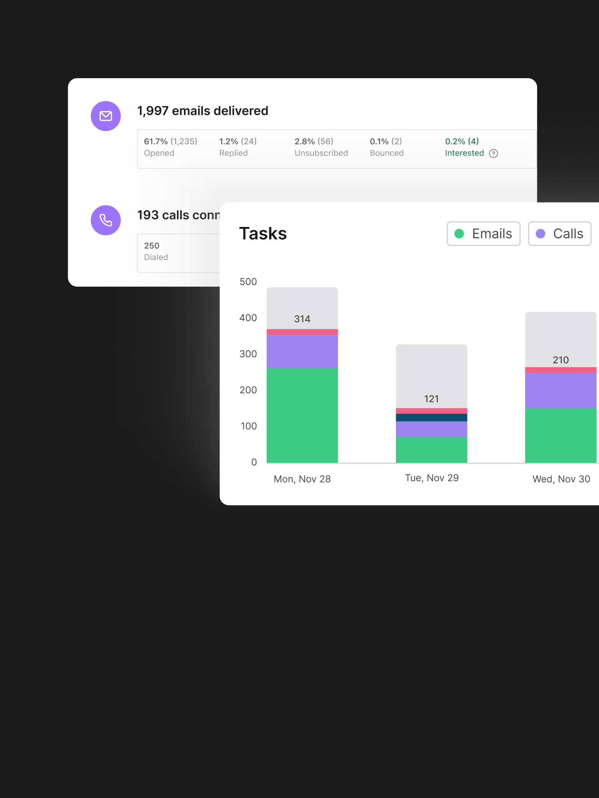Click the 300 y-axis label
This screenshot has height=798, width=599.
[x=248, y=354]
